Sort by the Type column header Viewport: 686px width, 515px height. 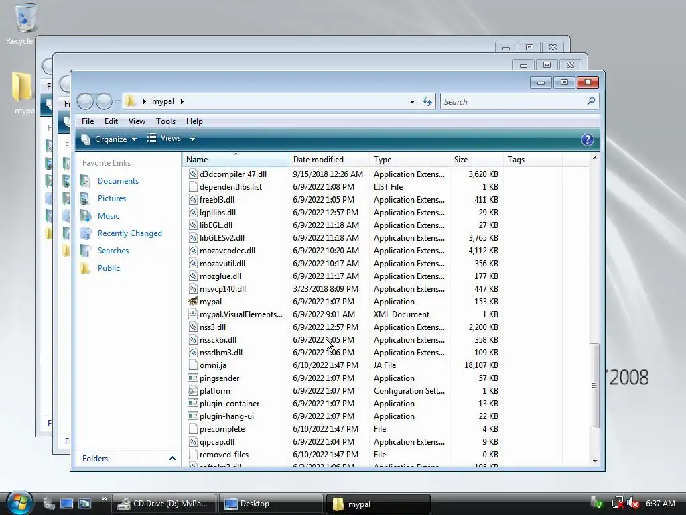click(409, 160)
